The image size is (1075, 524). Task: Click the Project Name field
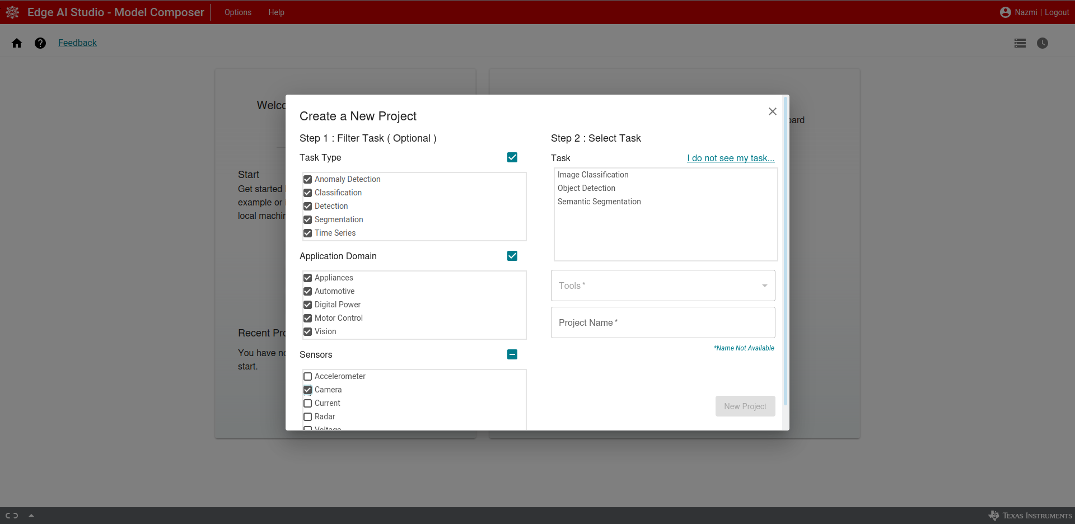(x=663, y=322)
